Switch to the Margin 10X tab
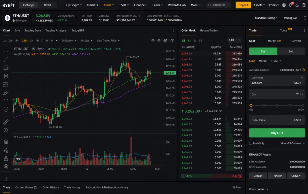Screen dimensions: 308x194 (x=274, y=41)
